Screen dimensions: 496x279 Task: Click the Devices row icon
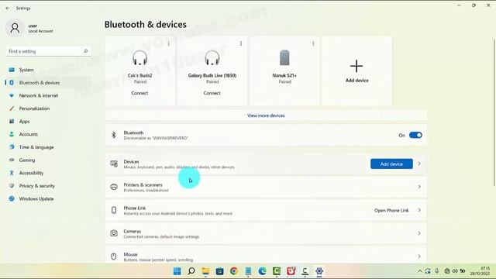(x=114, y=164)
